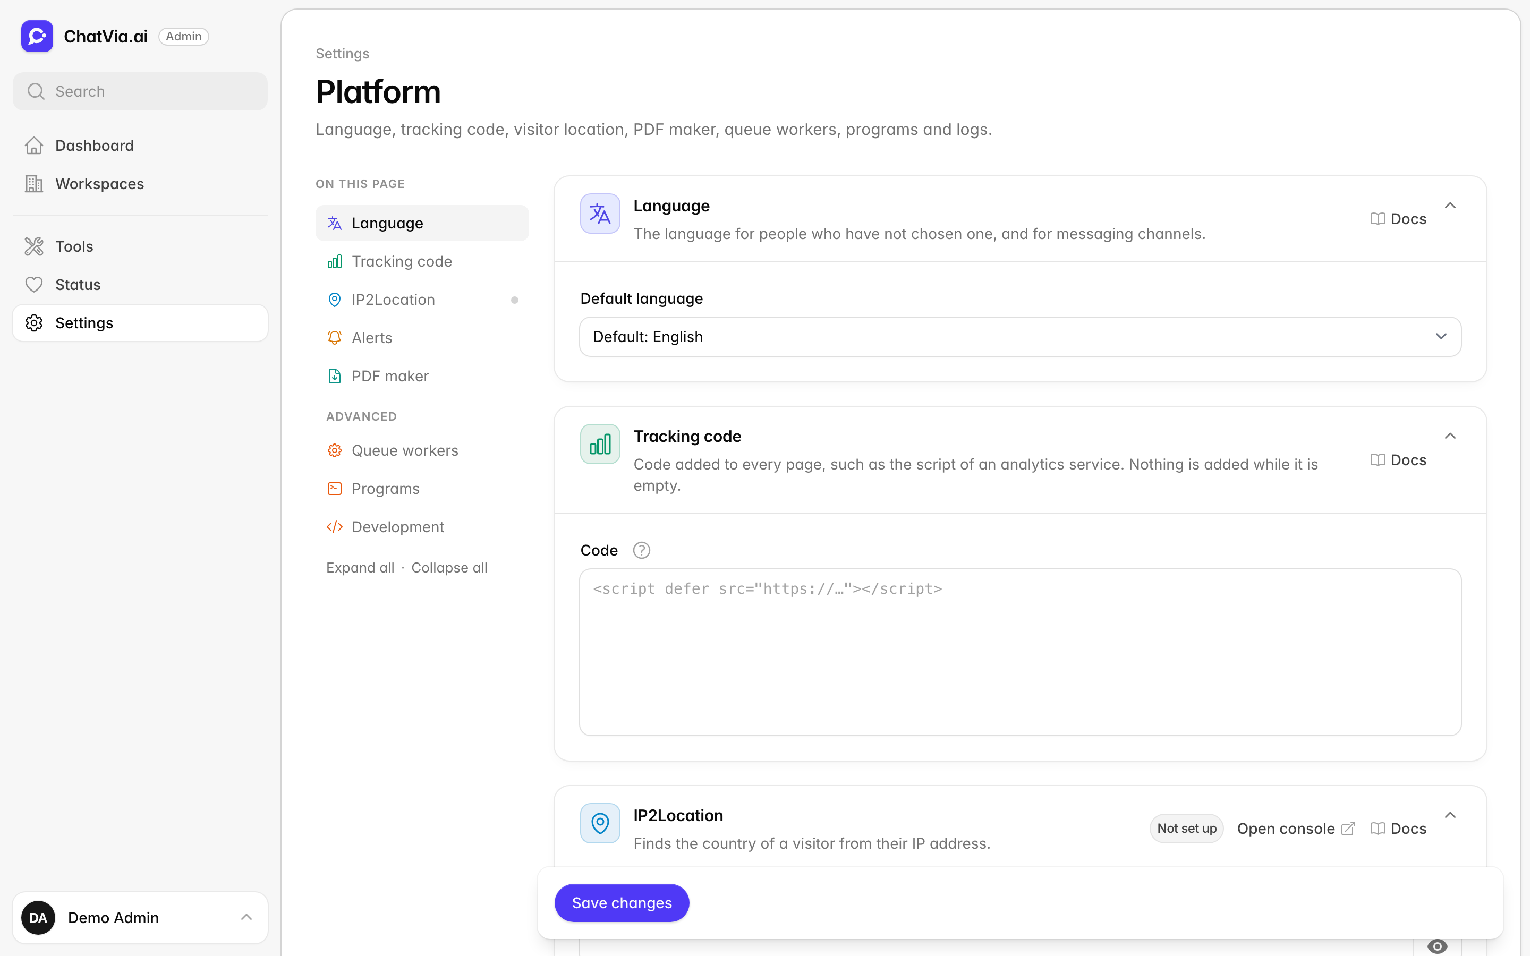Open Tools in the sidebar
1530x956 pixels.
click(140, 246)
